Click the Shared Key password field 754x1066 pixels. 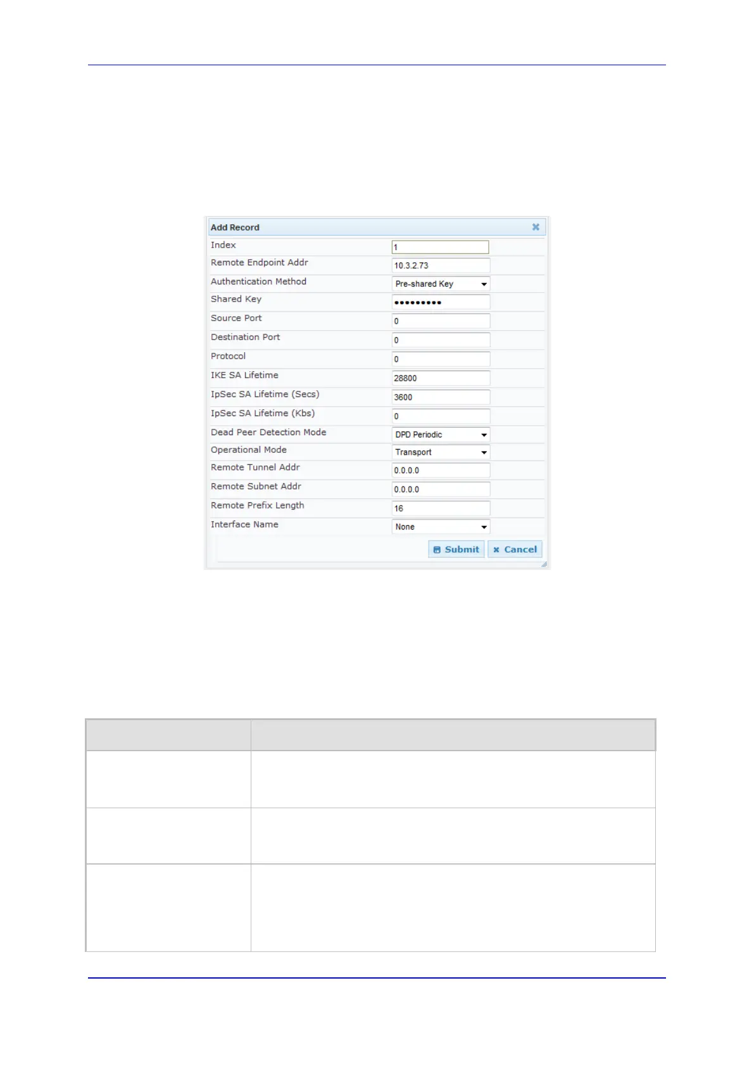click(x=441, y=302)
